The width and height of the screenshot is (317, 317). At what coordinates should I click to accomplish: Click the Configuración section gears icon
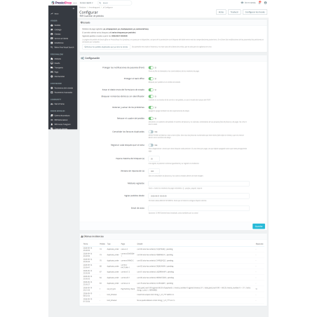[82, 58]
